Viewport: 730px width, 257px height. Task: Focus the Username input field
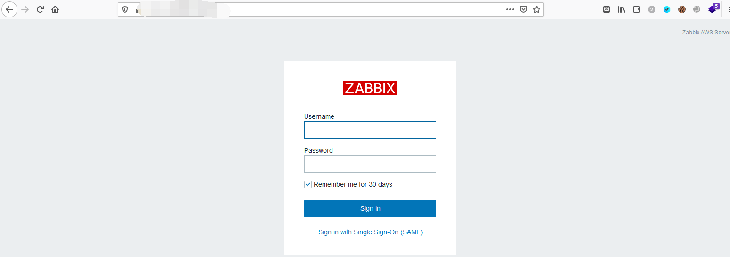(370, 130)
